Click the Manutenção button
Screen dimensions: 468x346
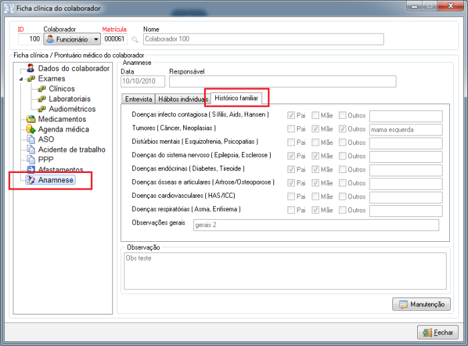pyautogui.click(x=421, y=305)
